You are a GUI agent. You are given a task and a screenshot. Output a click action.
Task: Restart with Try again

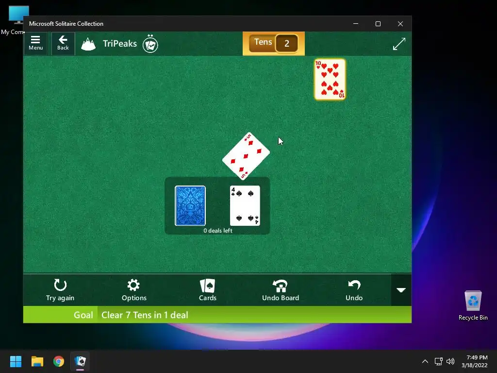(x=60, y=290)
